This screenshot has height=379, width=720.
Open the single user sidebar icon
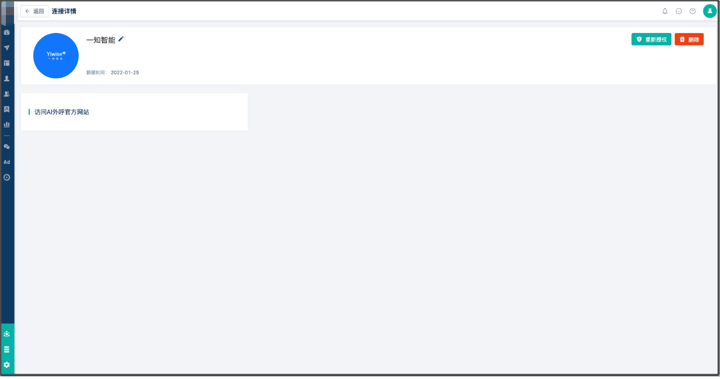click(x=7, y=78)
